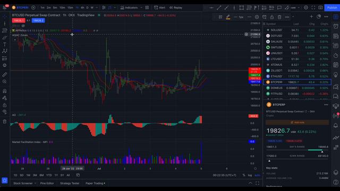The height and width of the screenshot is (191, 340).
Task: Select the Fibonacci retracement tool group
Action: click(5, 30)
